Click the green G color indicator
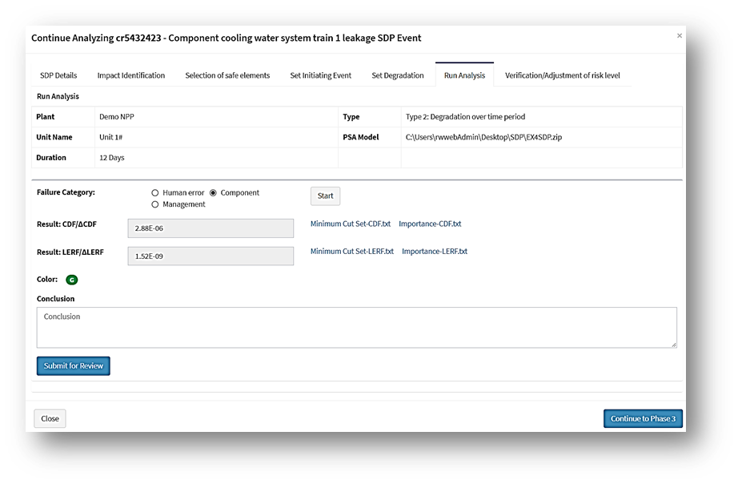Viewport: 738px width, 484px height. pyautogui.click(x=71, y=280)
